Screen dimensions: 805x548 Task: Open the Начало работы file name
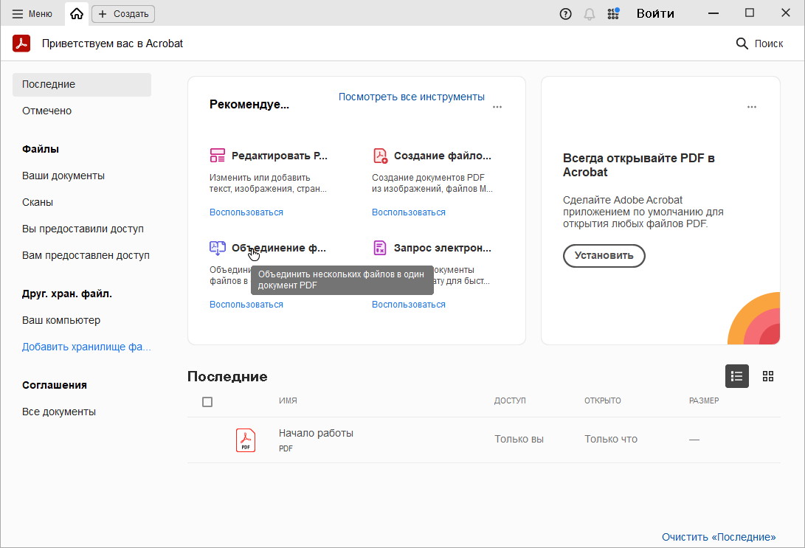316,433
